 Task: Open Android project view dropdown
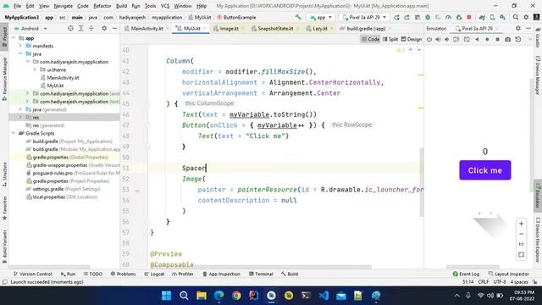pyautogui.click(x=30, y=28)
